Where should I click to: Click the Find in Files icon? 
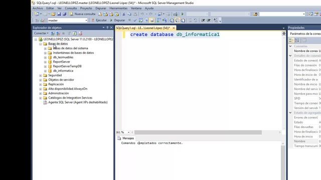click(x=255, y=14)
